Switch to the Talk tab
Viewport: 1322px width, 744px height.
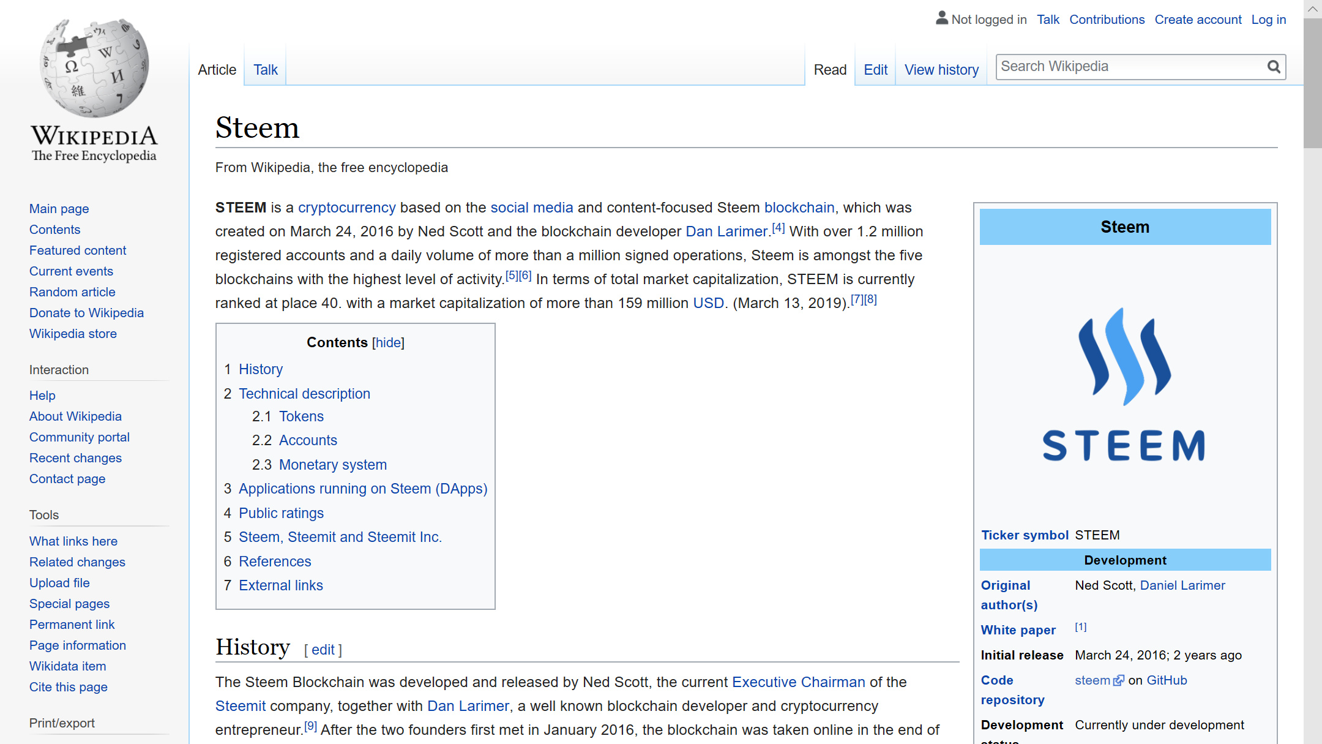click(x=266, y=70)
